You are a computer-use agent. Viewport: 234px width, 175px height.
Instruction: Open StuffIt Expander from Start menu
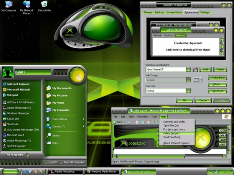click(x=14, y=146)
